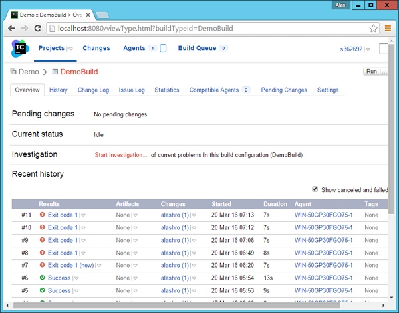Viewport: 399px width, 313px height.
Task: Toggle the Show canceled and failed checkbox
Action: [x=315, y=189]
